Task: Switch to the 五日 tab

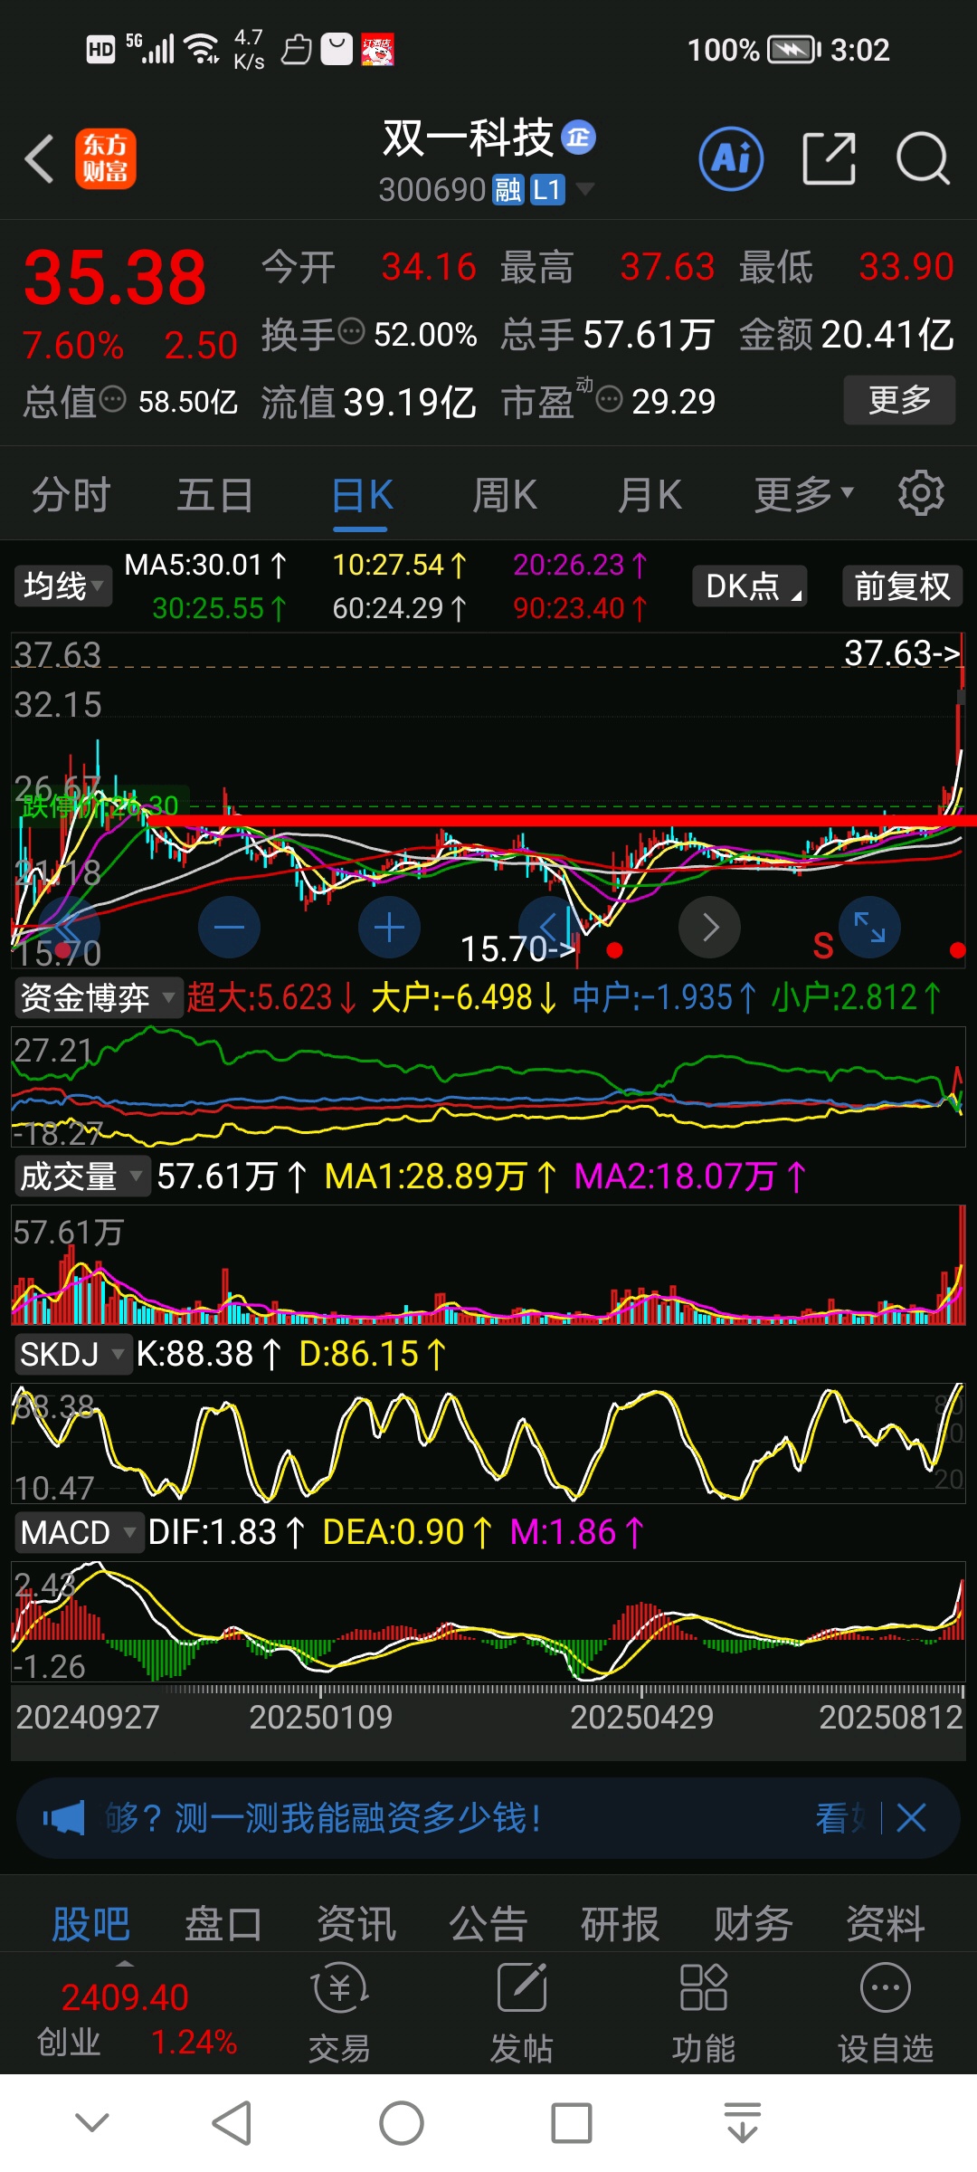Action: [x=214, y=494]
